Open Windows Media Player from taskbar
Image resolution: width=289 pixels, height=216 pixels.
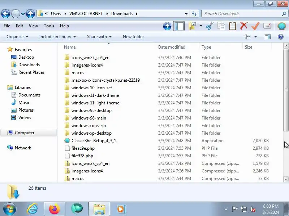tap(121, 209)
